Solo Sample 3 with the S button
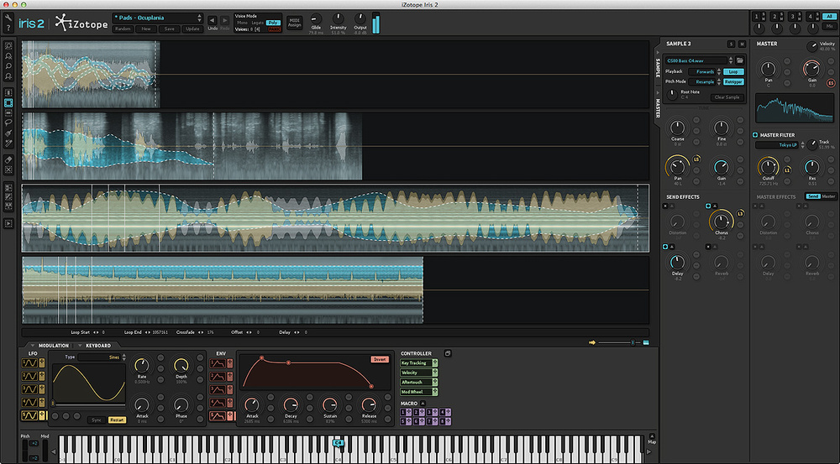 (x=731, y=44)
